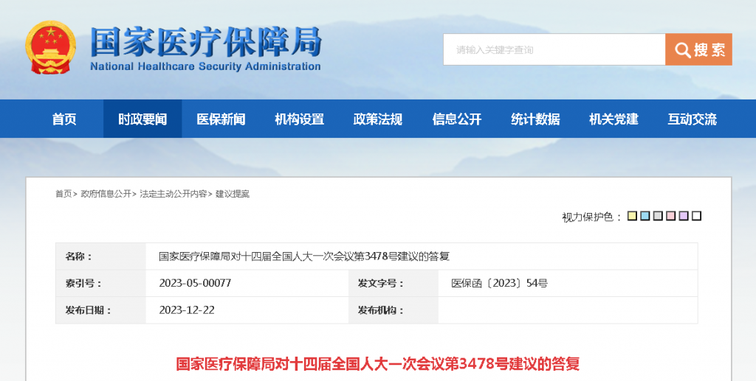Viewport: 756px width, 381px height.
Task: Go to 首页 in the breadcrumb
Action: pyautogui.click(x=63, y=194)
